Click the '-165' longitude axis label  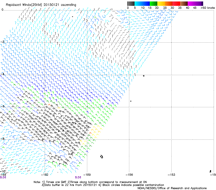click(3, 175)
